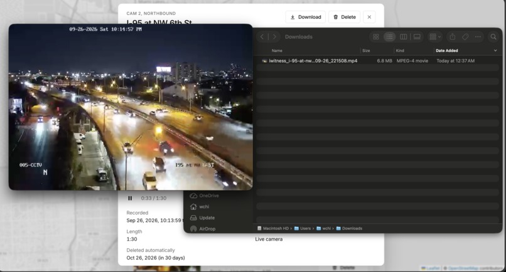Click the 6.8 MB size cell
506x272 pixels.
point(384,61)
